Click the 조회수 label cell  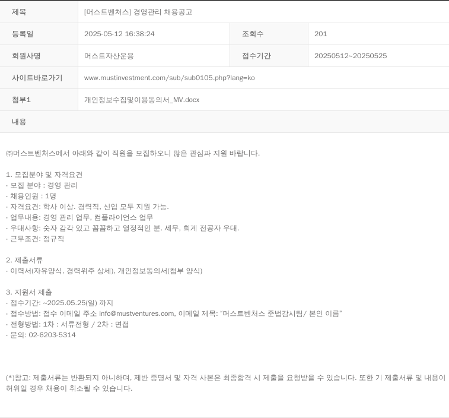[269, 34]
